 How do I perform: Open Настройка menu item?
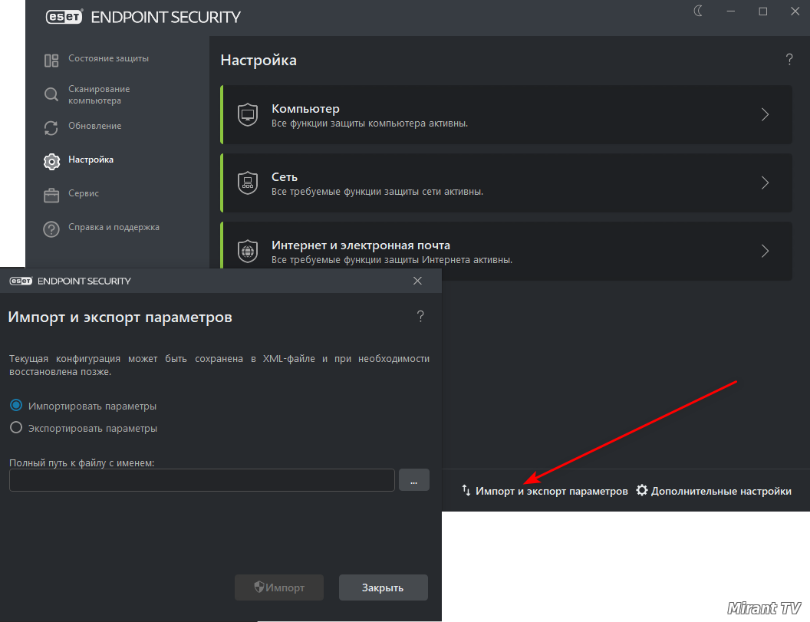(x=91, y=160)
